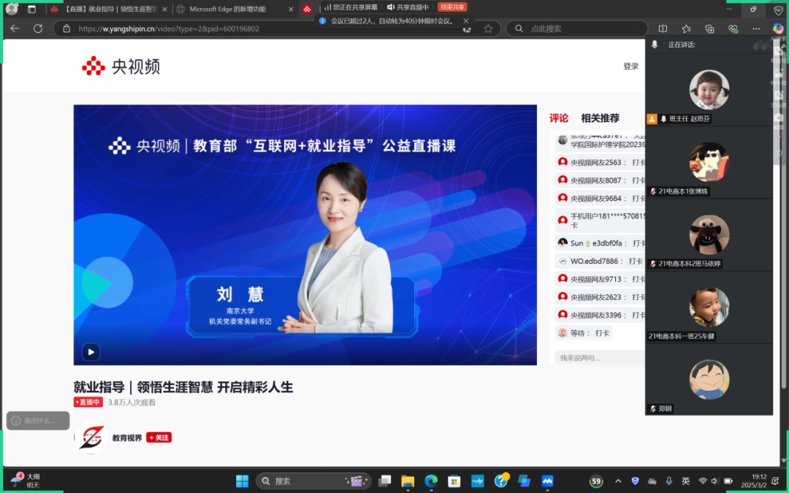
Task: Click the WO.edbd7886 comment row
Action: pos(600,261)
